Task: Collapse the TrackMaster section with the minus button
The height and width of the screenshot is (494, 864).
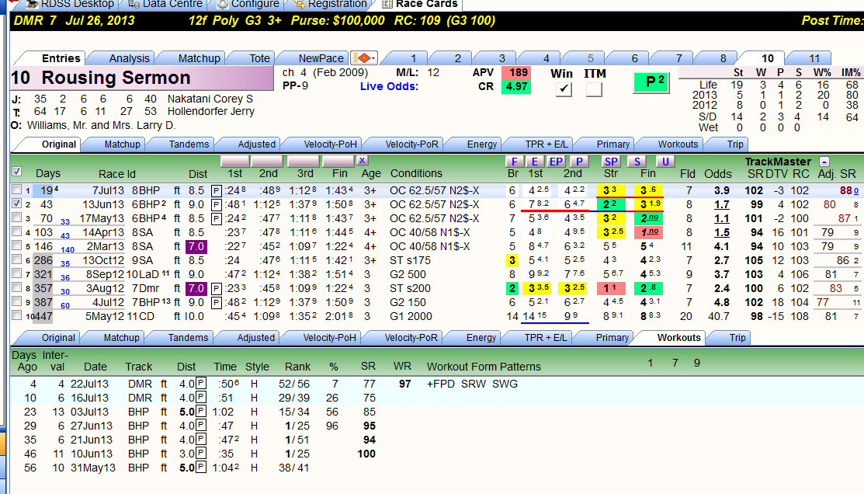Action: [824, 162]
